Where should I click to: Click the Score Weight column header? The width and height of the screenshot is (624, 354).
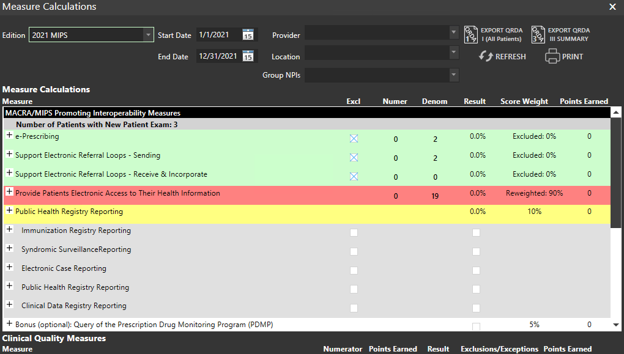point(524,101)
